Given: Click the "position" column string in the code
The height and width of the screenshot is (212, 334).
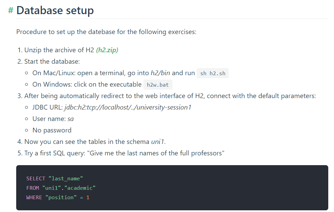Looking at the screenshot, I should pyautogui.click(x=61, y=198).
